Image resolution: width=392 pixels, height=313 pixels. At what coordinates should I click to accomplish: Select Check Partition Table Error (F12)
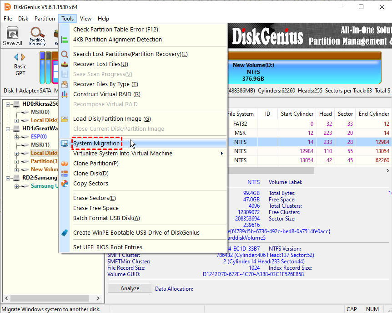pyautogui.click(x=143, y=29)
